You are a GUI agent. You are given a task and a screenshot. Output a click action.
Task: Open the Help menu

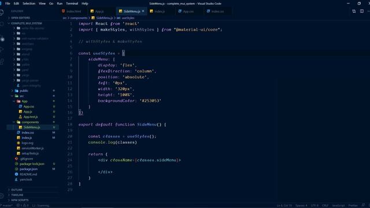click(85, 3)
